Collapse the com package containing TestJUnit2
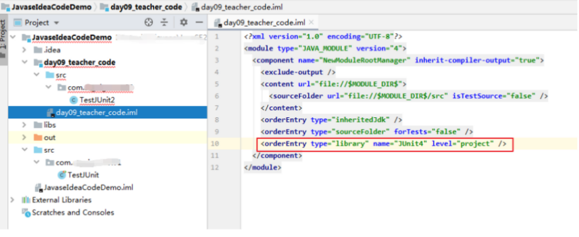 (49, 87)
